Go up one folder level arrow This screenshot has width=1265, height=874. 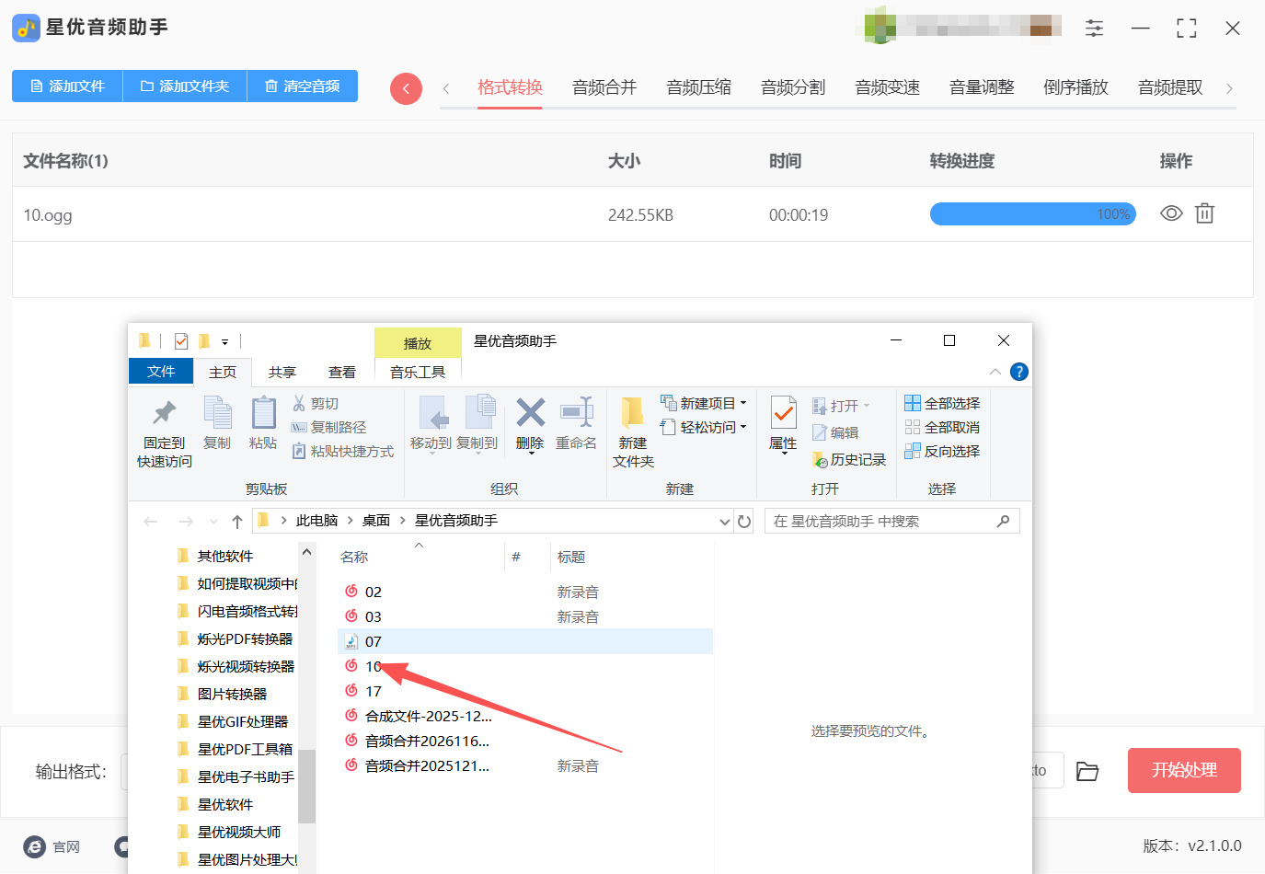(x=237, y=522)
